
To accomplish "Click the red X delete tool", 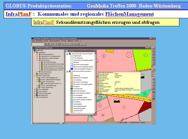I will (153, 95).
